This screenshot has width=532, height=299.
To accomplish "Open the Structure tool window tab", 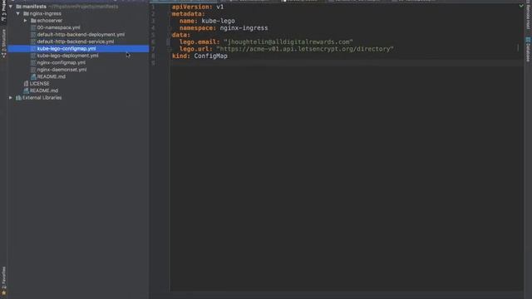I will click(x=3, y=43).
